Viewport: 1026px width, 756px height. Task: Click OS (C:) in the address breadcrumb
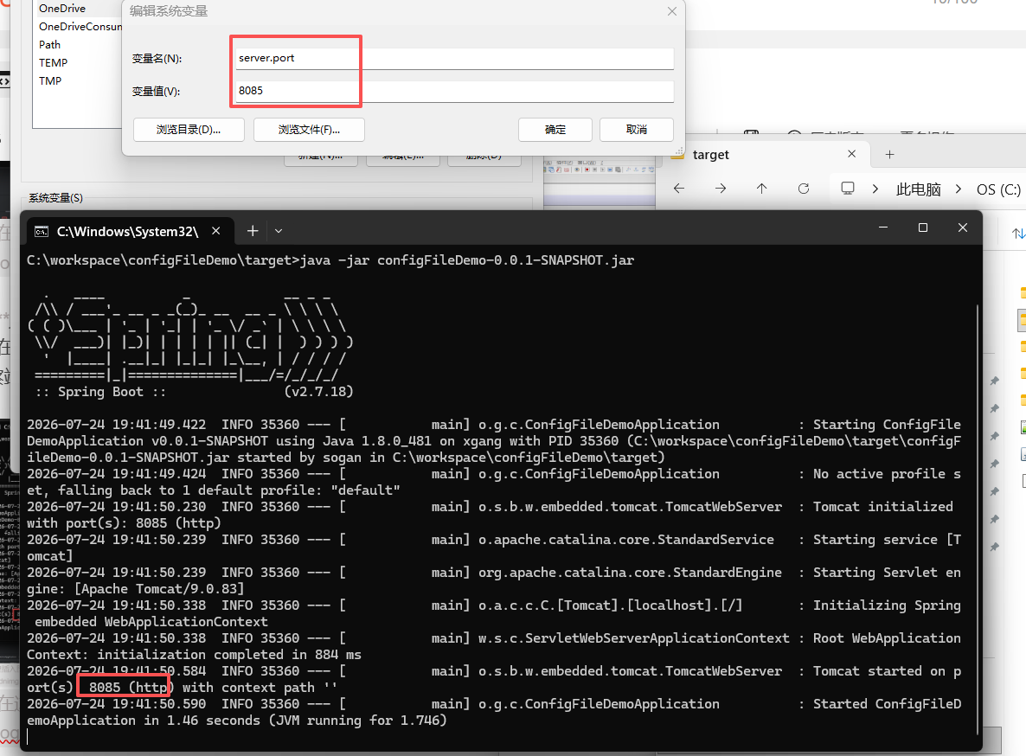click(x=998, y=189)
